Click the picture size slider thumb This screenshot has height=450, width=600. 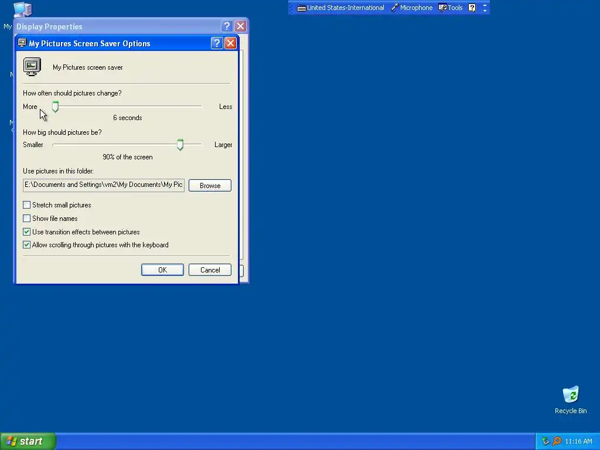tap(180, 145)
